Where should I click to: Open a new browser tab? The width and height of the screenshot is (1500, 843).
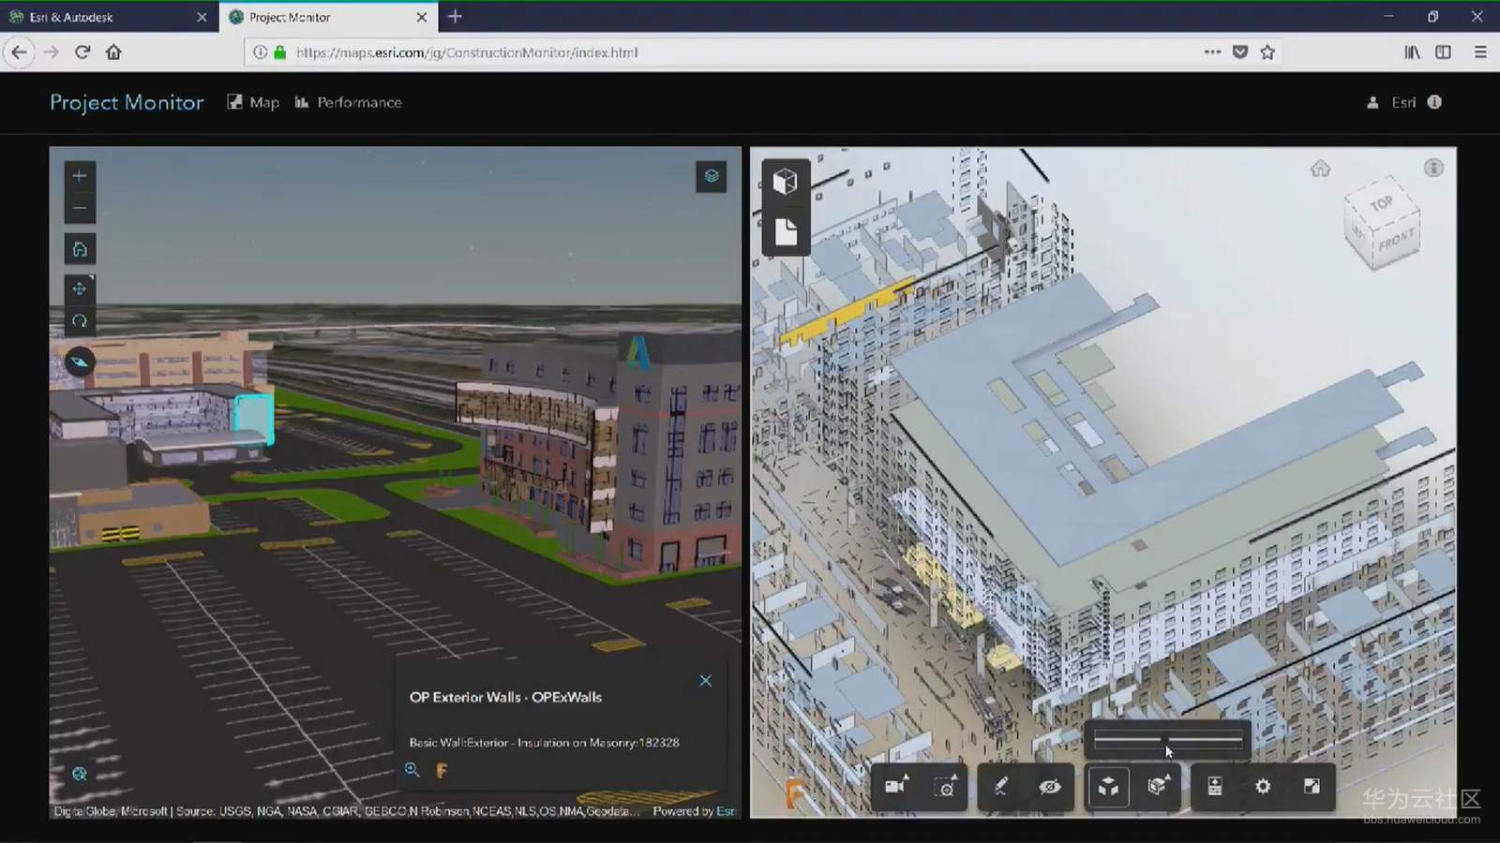click(x=455, y=16)
